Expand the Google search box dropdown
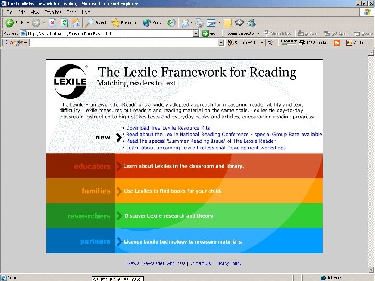The image size is (375, 281). (x=221, y=43)
